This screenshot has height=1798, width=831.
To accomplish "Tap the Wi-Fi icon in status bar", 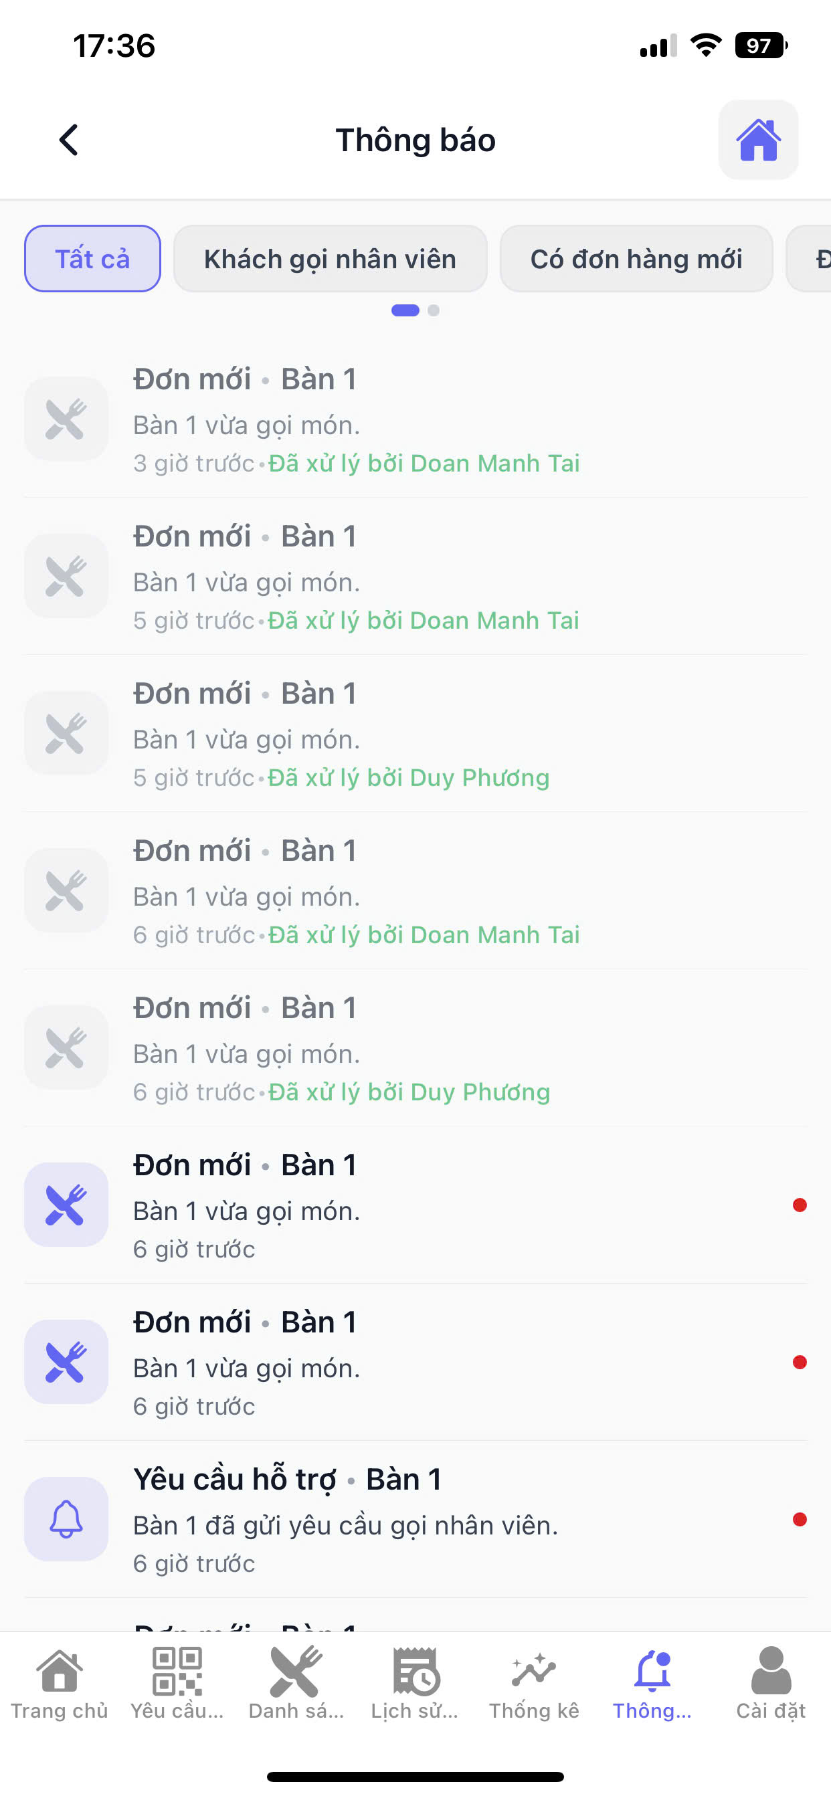I will click(705, 45).
